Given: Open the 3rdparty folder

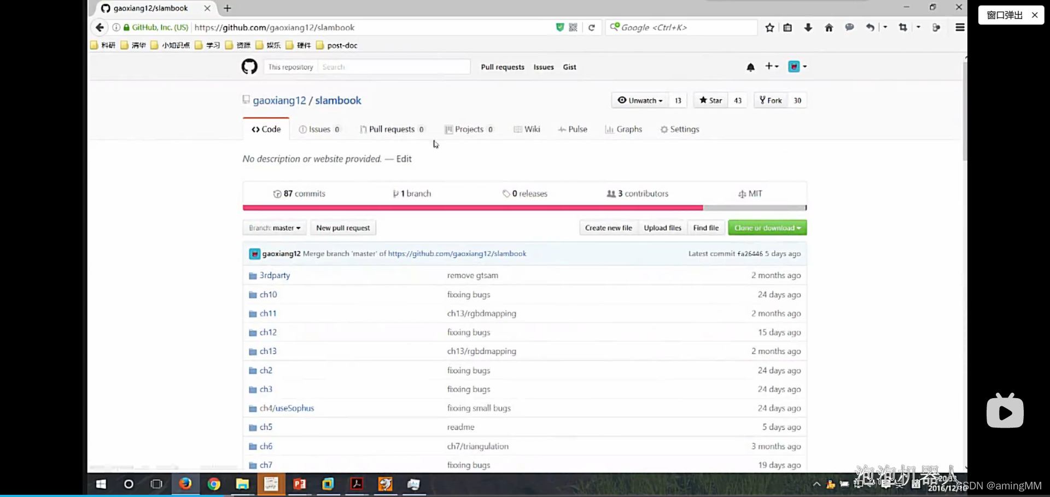Looking at the screenshot, I should [275, 275].
